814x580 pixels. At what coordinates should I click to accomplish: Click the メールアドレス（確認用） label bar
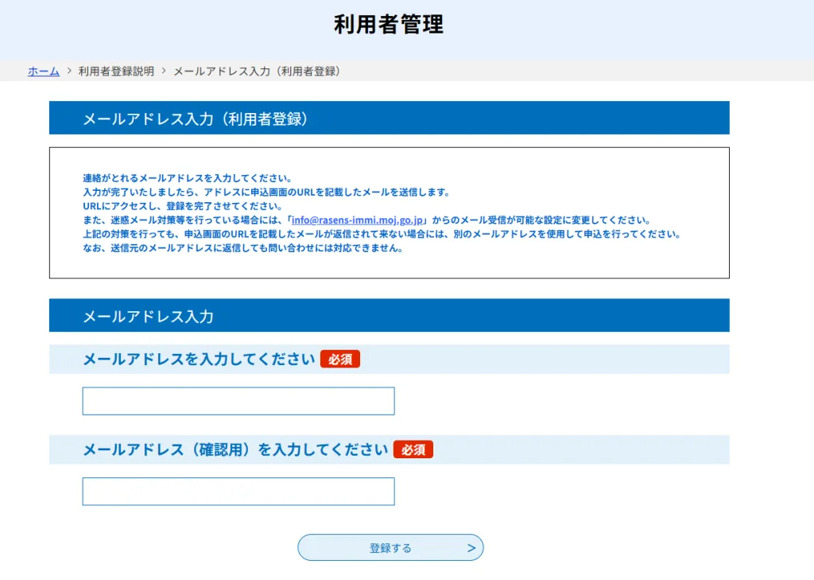coord(231,450)
